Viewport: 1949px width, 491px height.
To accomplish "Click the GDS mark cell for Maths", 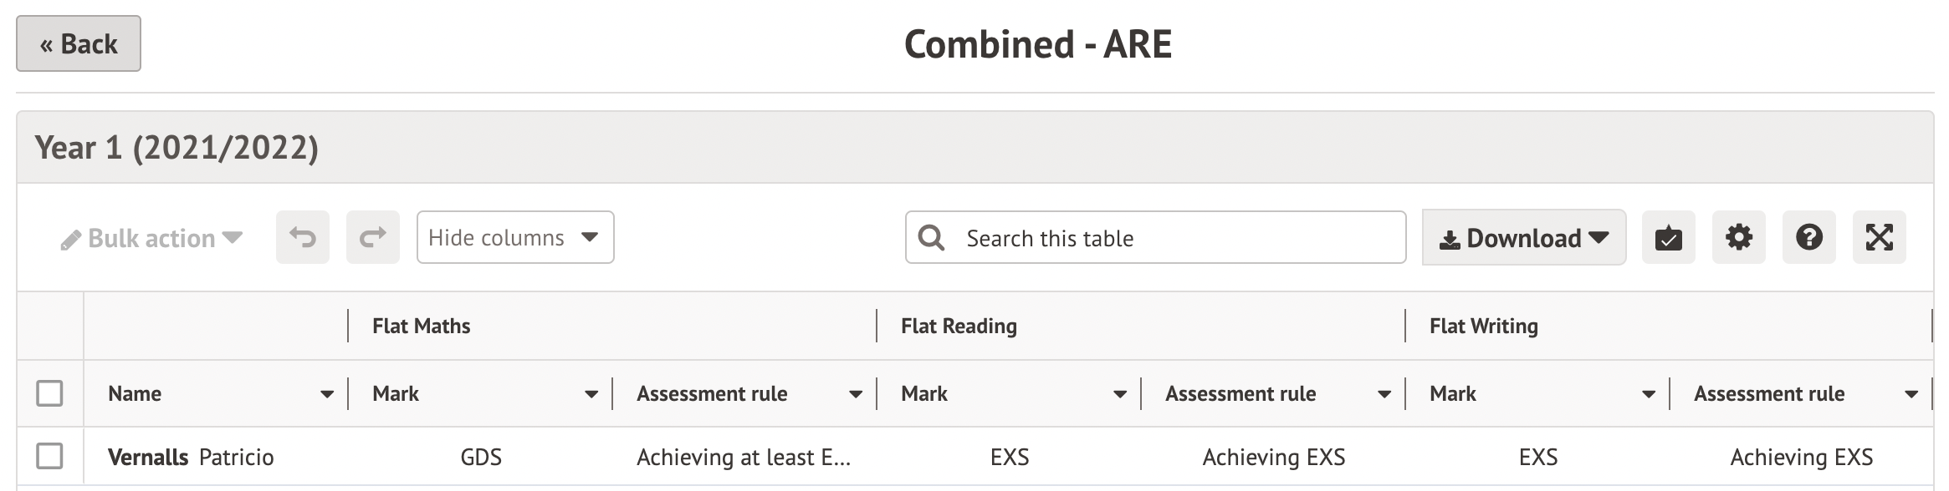I will click(481, 458).
